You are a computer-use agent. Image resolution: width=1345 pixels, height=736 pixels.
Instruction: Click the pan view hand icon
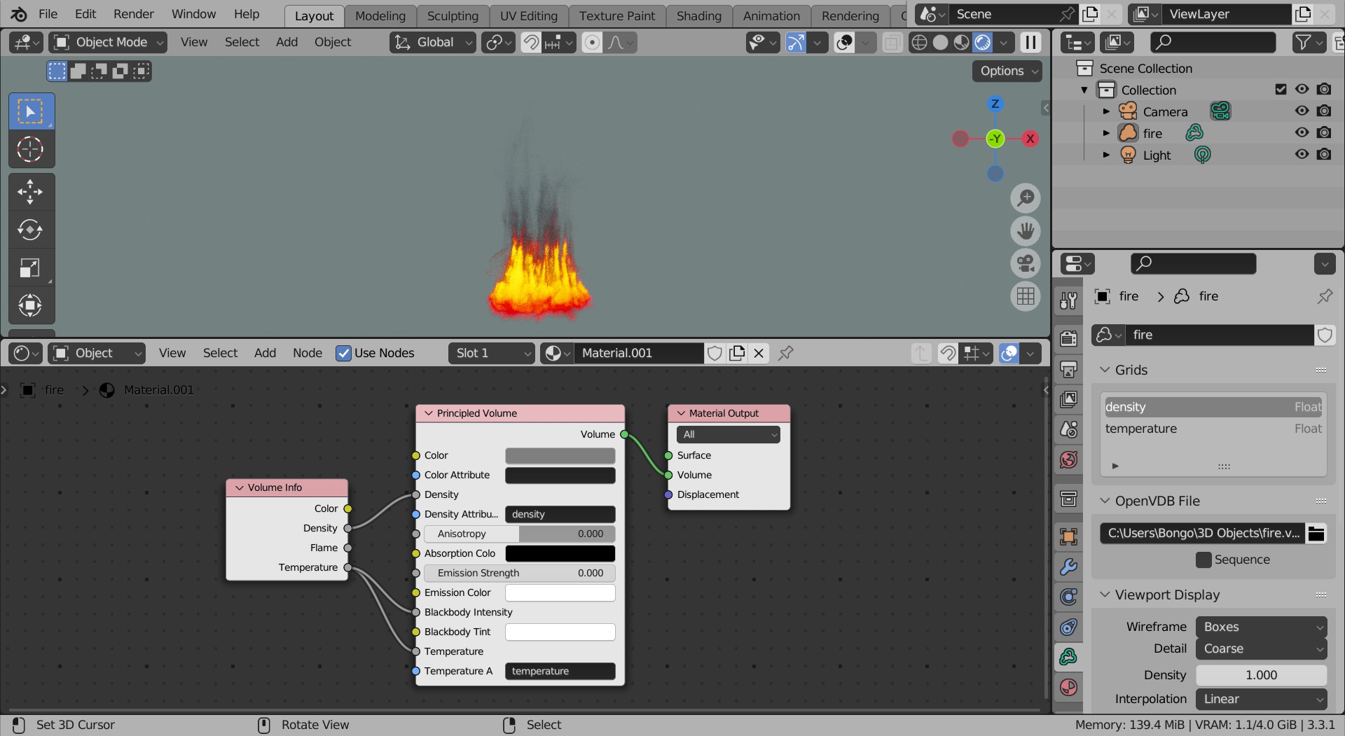[1026, 231]
